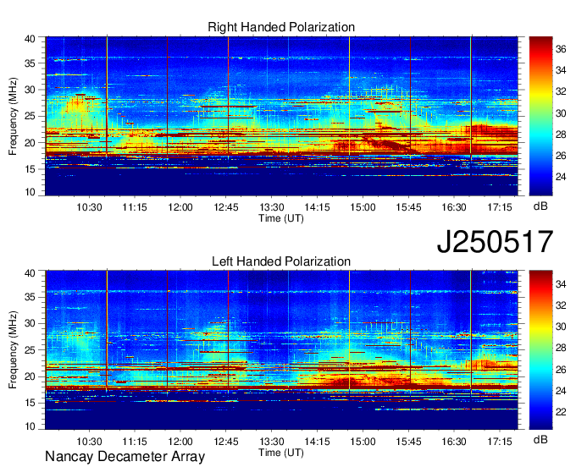Click the 25 MHz tick label of the Right Handed plot
Image resolution: width=576 pixels, height=467 pixels.
pyautogui.click(x=30, y=116)
